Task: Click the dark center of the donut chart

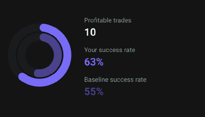Action: (x=39, y=55)
